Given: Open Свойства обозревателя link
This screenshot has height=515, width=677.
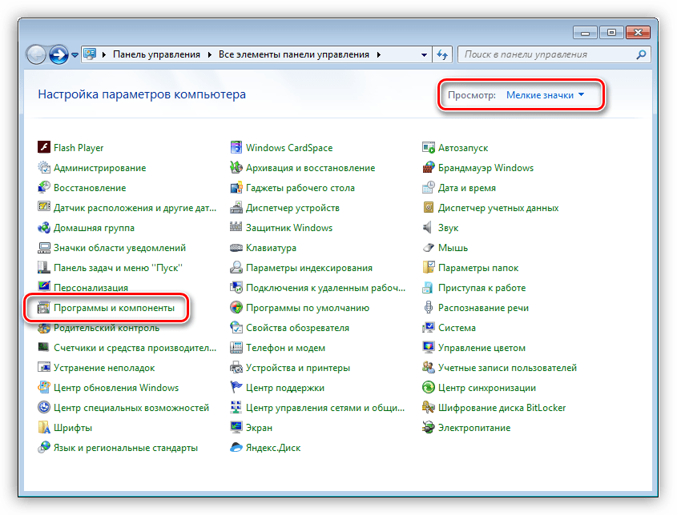Looking at the screenshot, I should (x=297, y=328).
